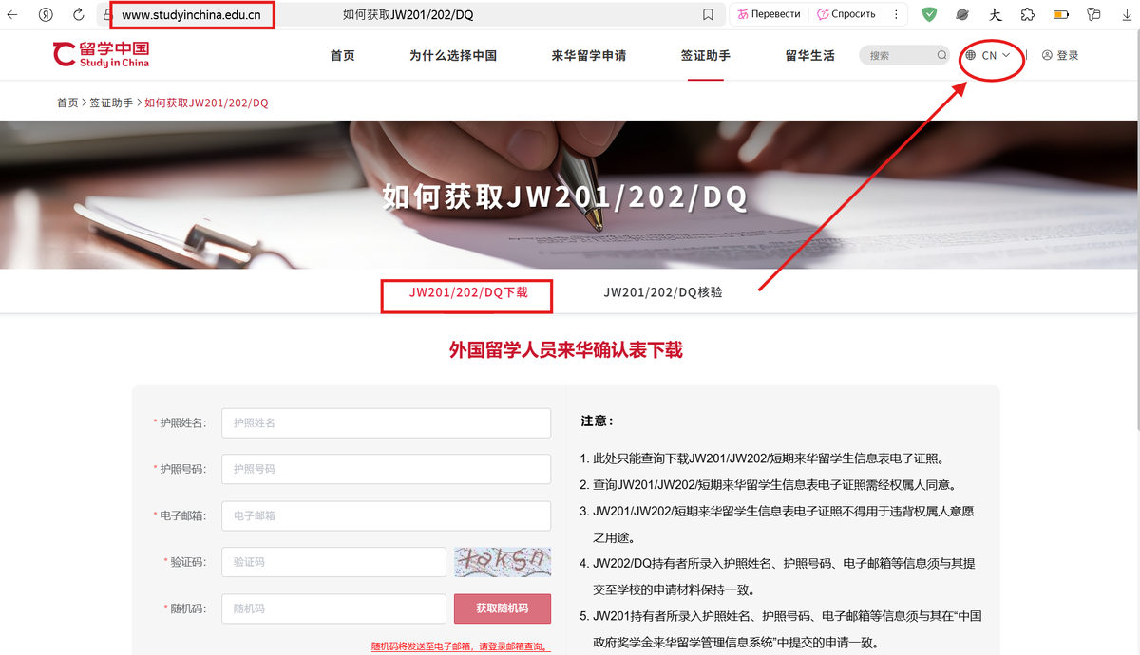Open browser downloads via the arrow icon
The height and width of the screenshot is (655, 1140).
[x=1125, y=14]
